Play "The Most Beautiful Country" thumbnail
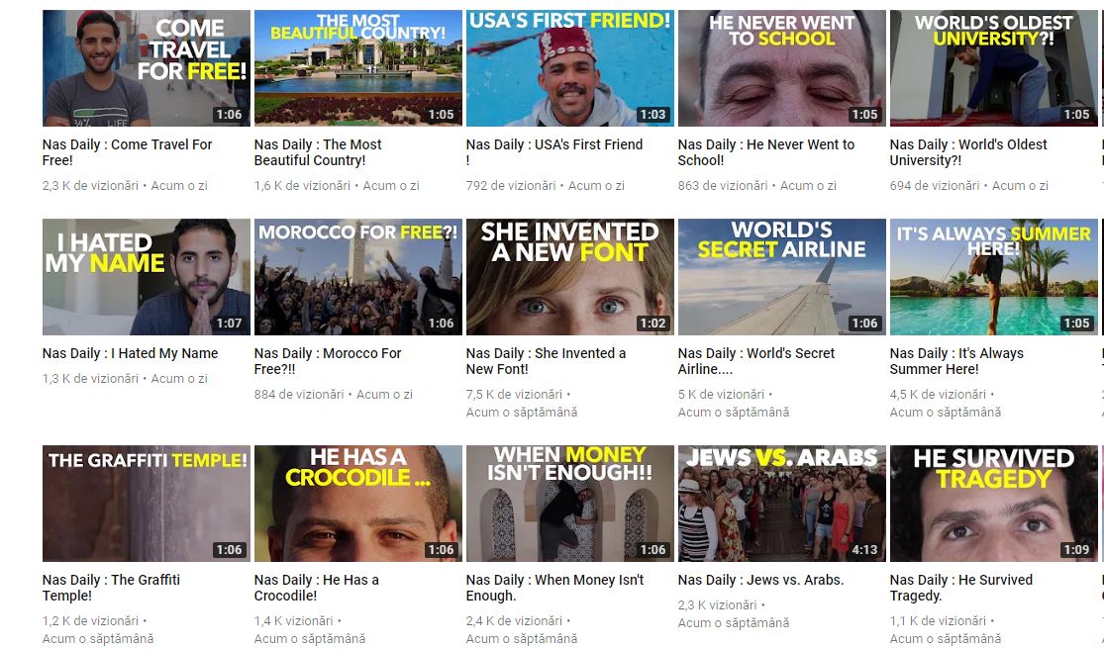This screenshot has height=649, width=1104. click(357, 68)
